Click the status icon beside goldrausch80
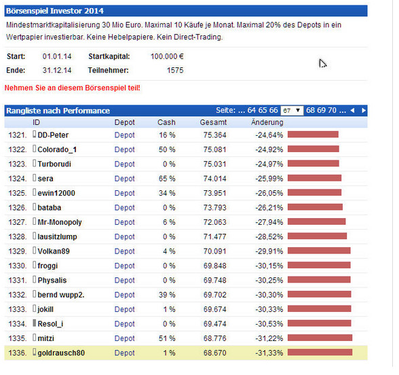 click(x=35, y=352)
